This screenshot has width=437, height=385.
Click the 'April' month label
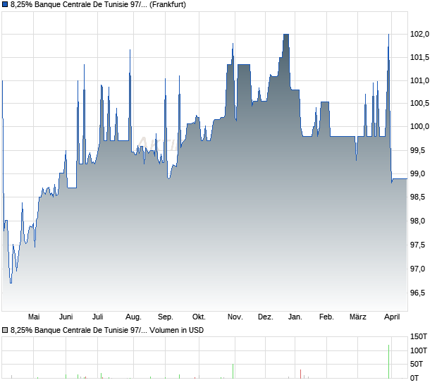tap(392, 317)
